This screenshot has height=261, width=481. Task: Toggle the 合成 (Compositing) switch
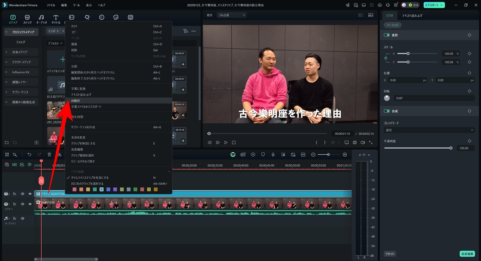[387, 111]
